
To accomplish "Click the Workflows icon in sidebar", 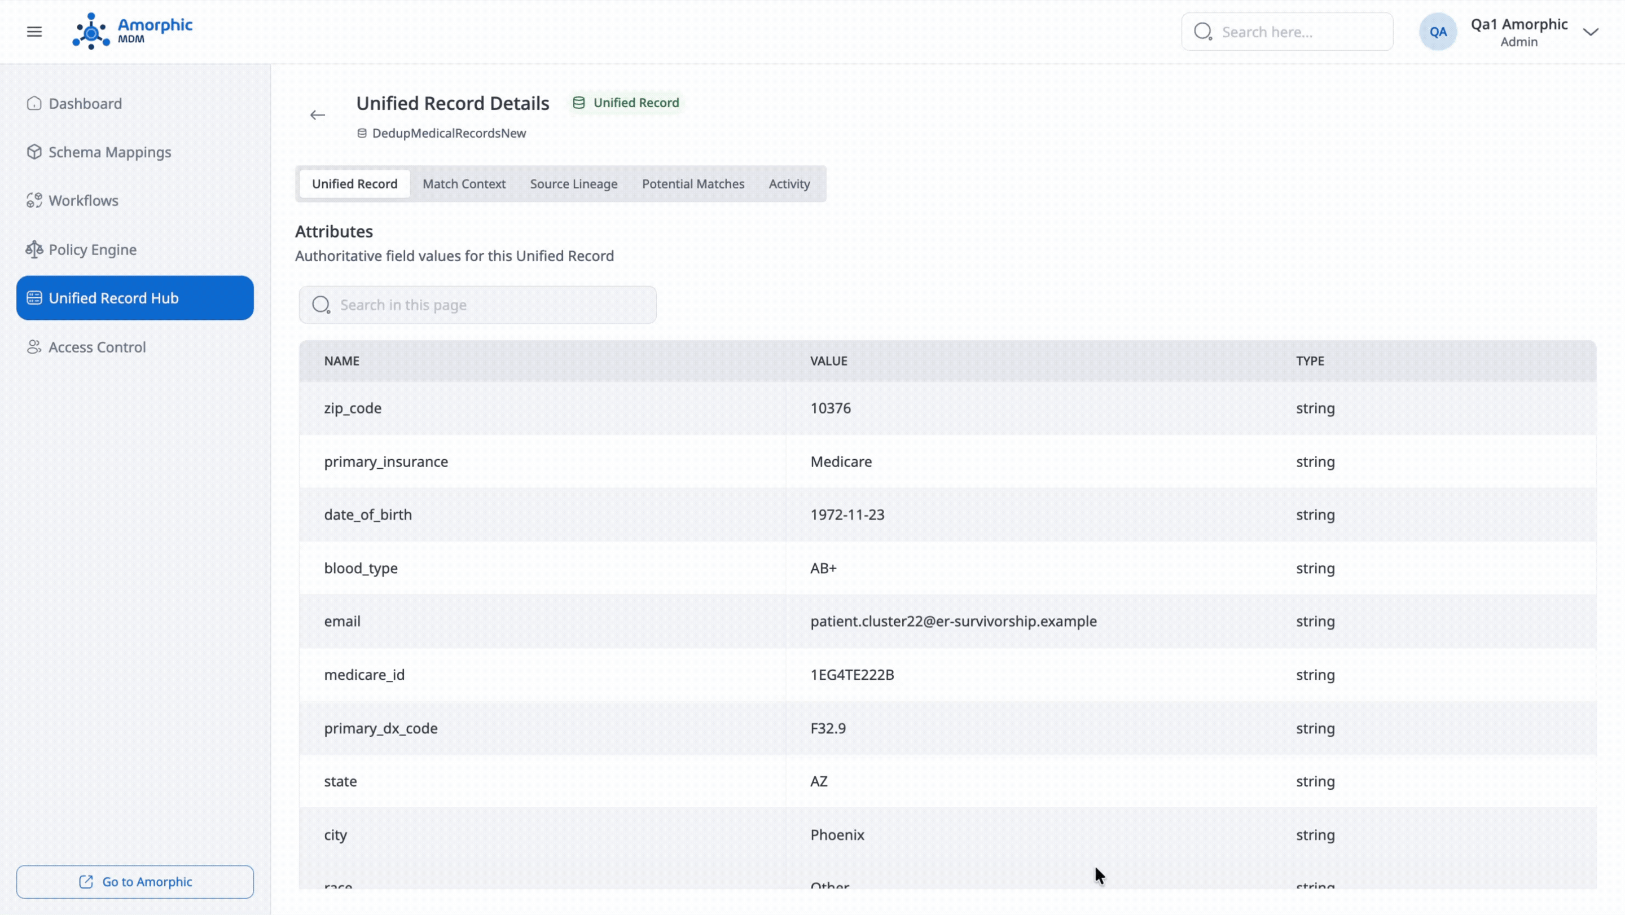I will coord(34,200).
